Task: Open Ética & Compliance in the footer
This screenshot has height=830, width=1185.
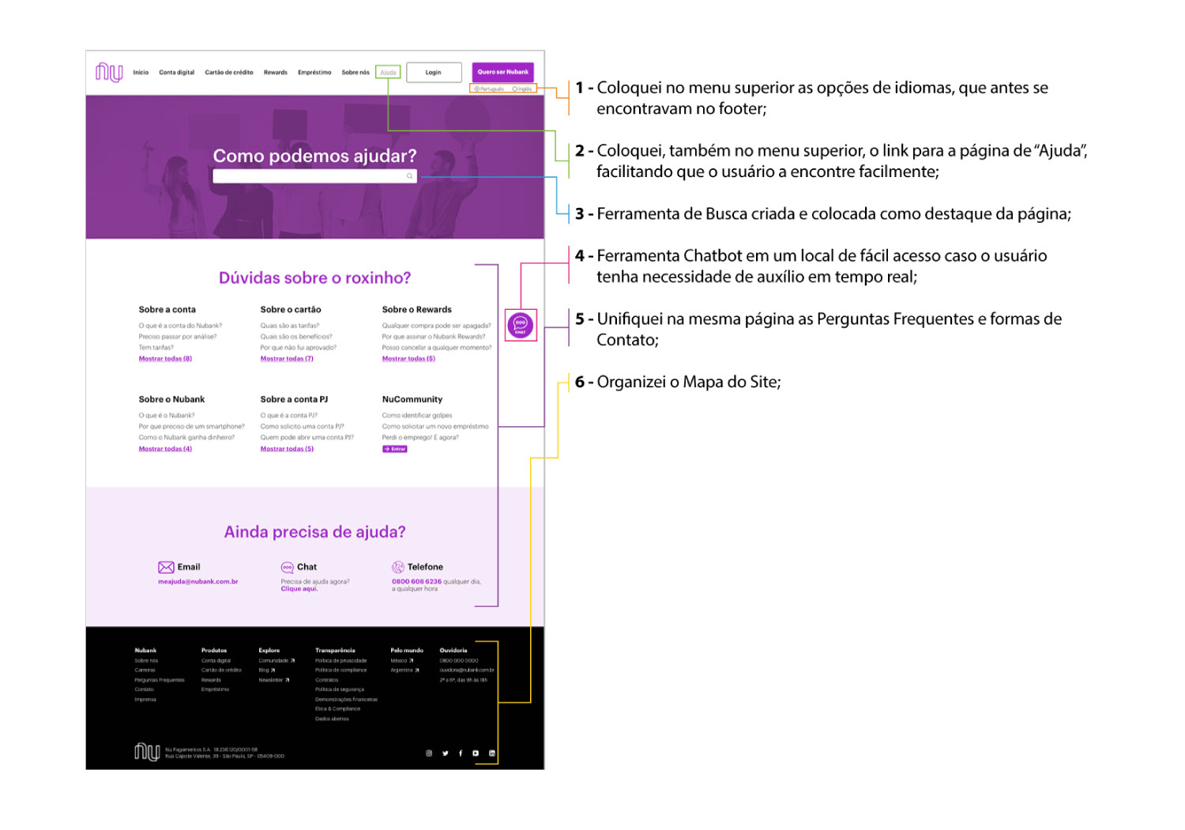Action: point(338,709)
